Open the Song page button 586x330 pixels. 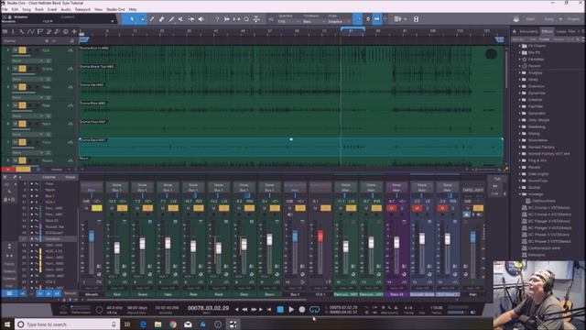[549, 19]
